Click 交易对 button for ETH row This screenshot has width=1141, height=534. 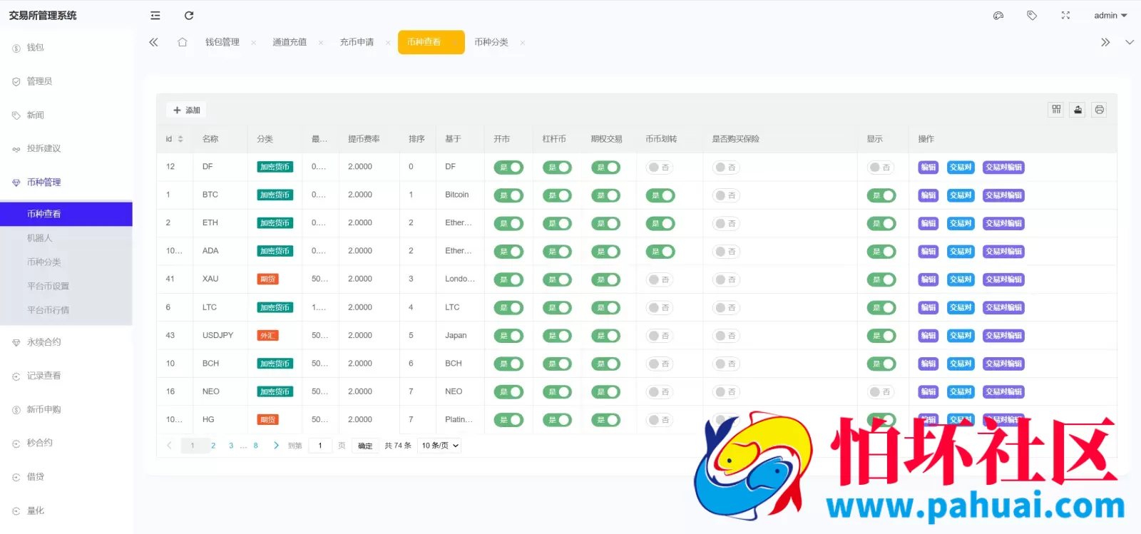(x=961, y=223)
